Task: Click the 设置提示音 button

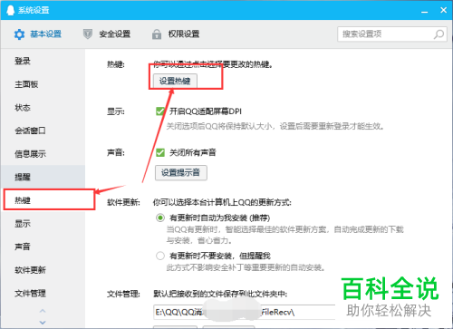Action: pyautogui.click(x=181, y=173)
